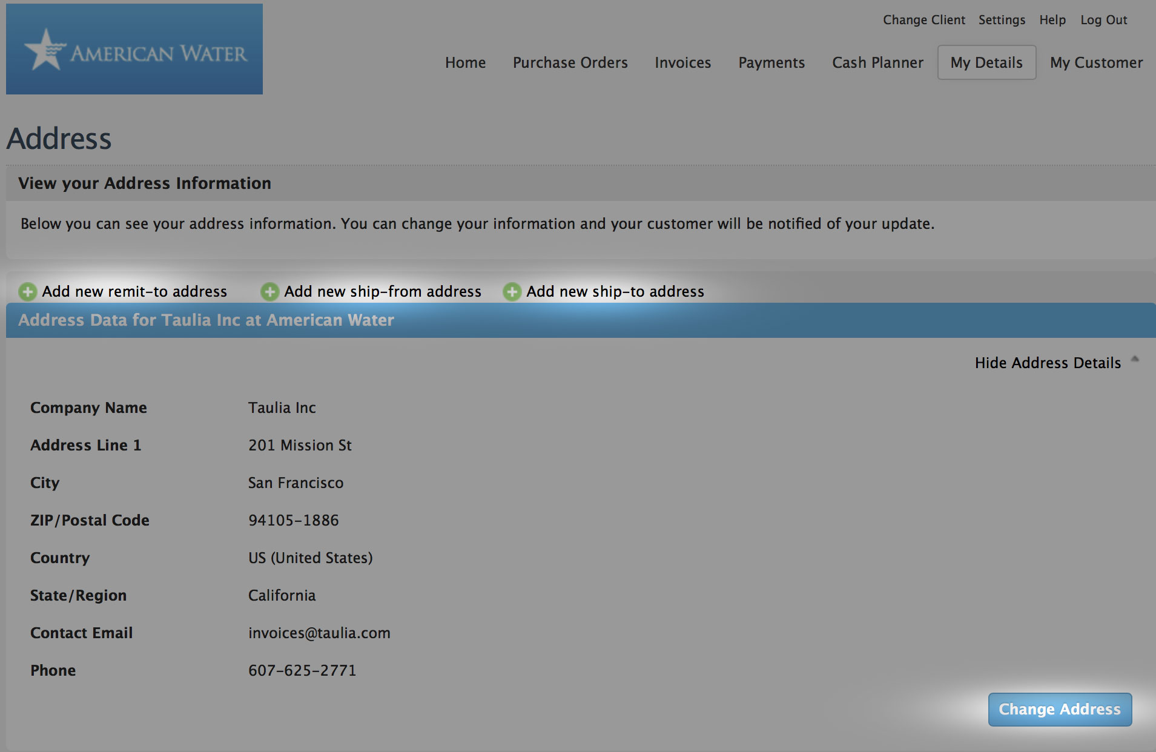The height and width of the screenshot is (752, 1156).
Task: Click the invoices@taulia.com email value
Action: [x=319, y=633]
